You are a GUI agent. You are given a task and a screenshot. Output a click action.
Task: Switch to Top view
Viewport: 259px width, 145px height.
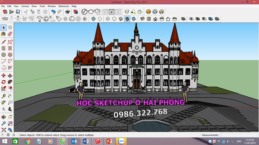coord(149,19)
